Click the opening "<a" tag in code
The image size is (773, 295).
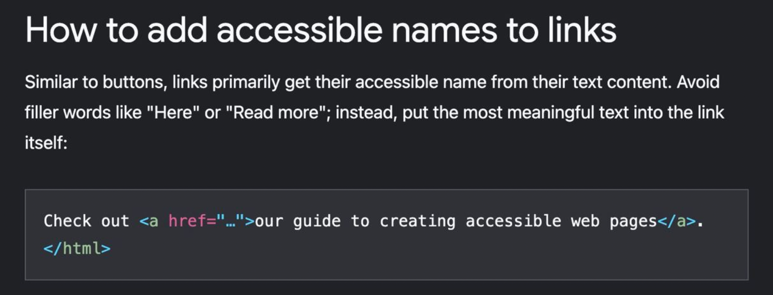[x=149, y=221]
